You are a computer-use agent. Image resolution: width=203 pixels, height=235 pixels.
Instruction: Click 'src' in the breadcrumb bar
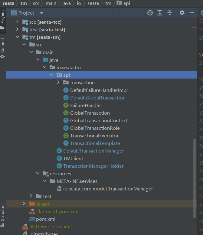(x=36, y=3)
